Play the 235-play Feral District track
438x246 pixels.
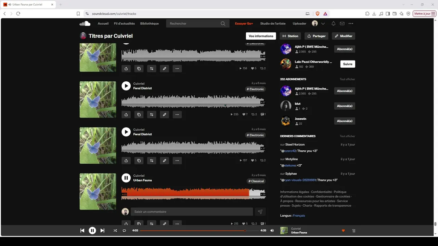(126, 86)
